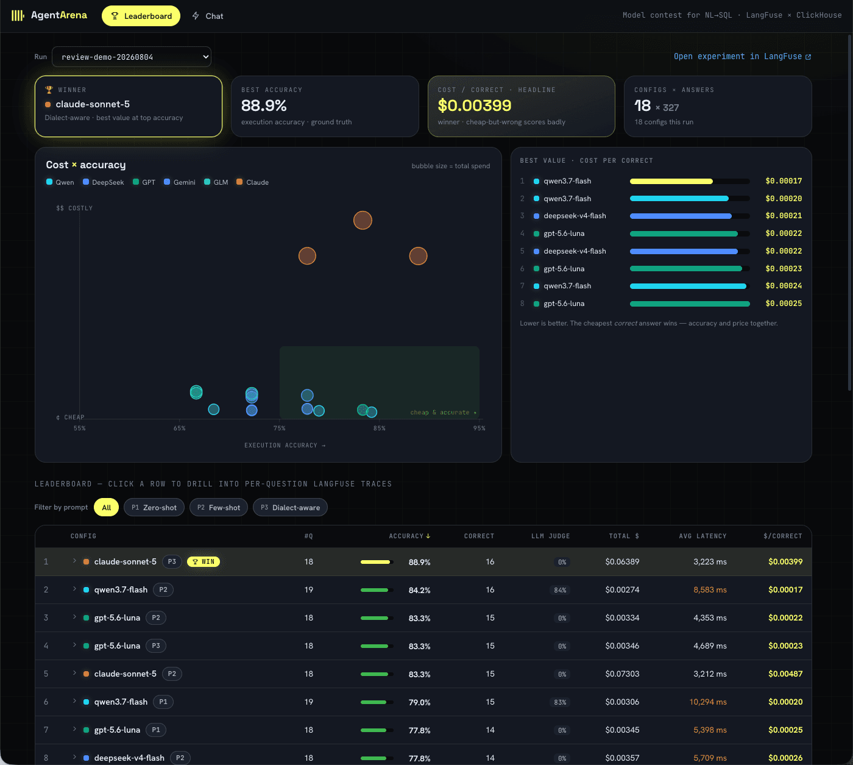Viewport: 853px width, 765px height.
Task: Sort table by Accuracy column
Action: point(409,536)
